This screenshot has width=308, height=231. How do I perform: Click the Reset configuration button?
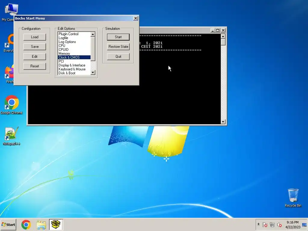point(35,66)
